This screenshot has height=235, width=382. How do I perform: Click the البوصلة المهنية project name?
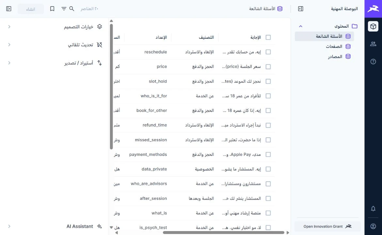tap(344, 9)
